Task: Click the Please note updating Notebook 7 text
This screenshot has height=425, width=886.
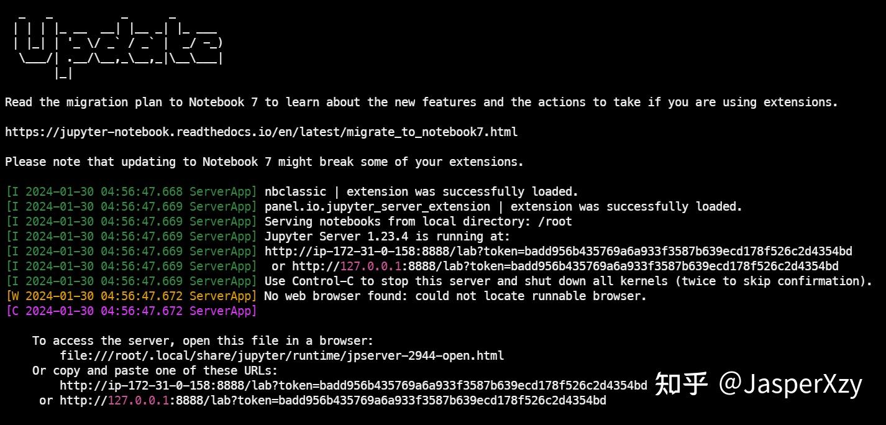Action: tap(264, 162)
